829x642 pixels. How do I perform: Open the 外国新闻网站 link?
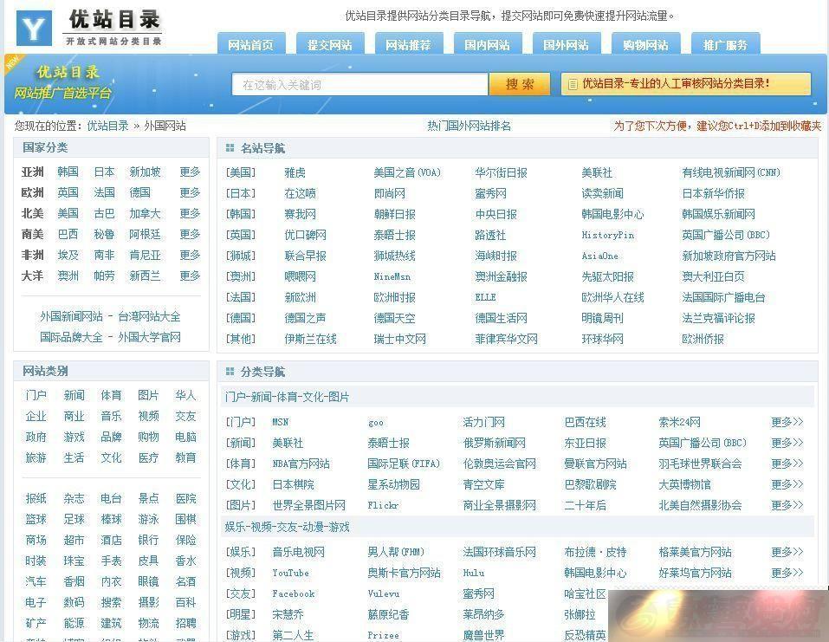pyautogui.click(x=71, y=316)
